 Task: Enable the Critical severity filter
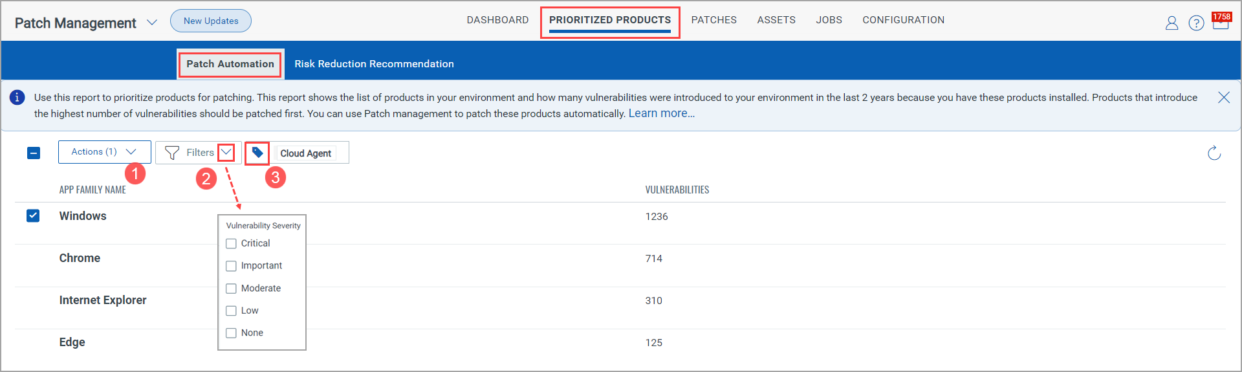pyautogui.click(x=231, y=244)
